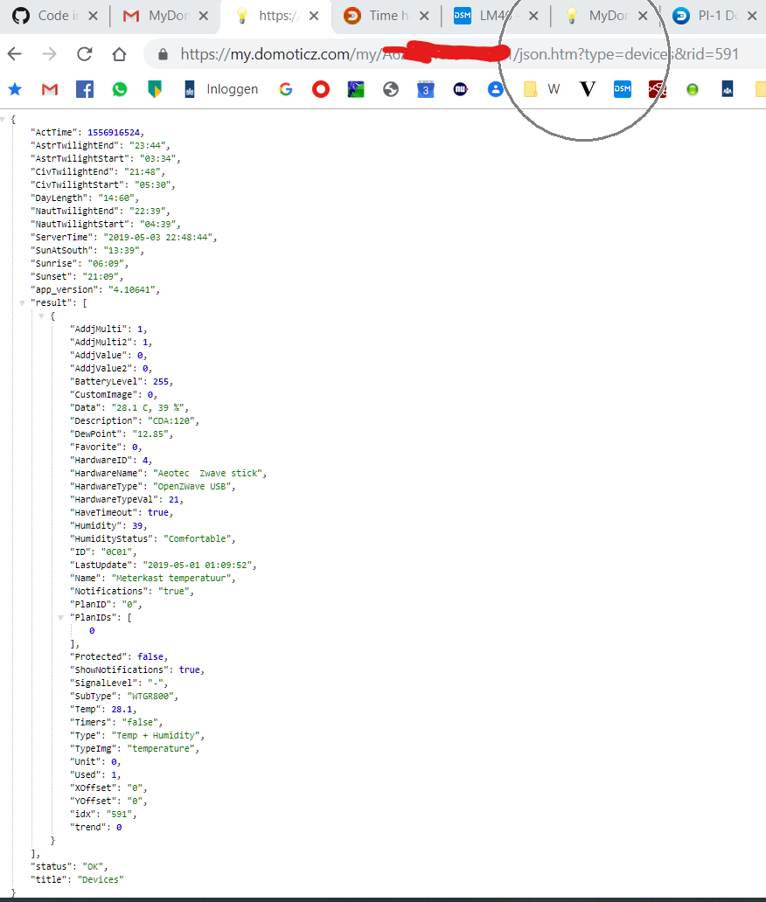Open the browser home page

click(119, 54)
